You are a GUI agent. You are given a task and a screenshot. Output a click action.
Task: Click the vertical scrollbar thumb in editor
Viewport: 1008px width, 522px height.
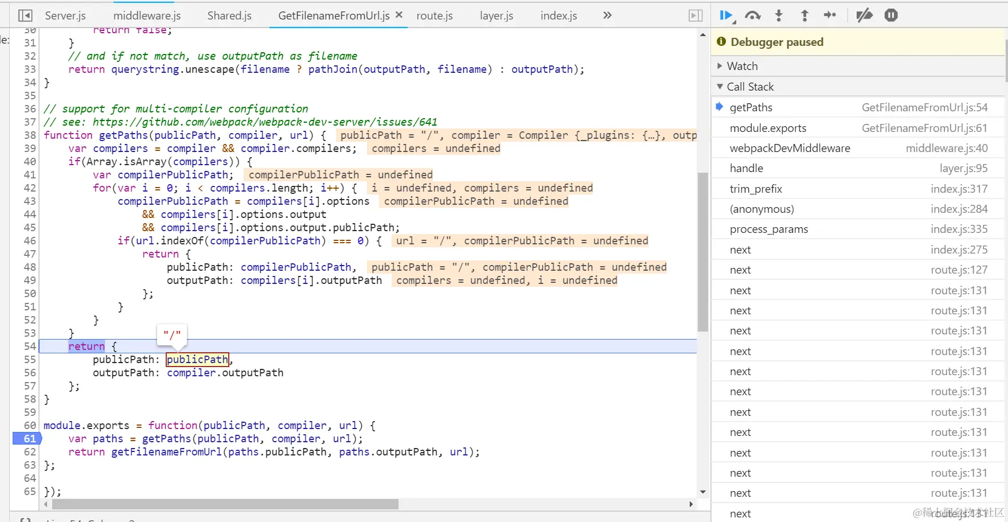703,252
